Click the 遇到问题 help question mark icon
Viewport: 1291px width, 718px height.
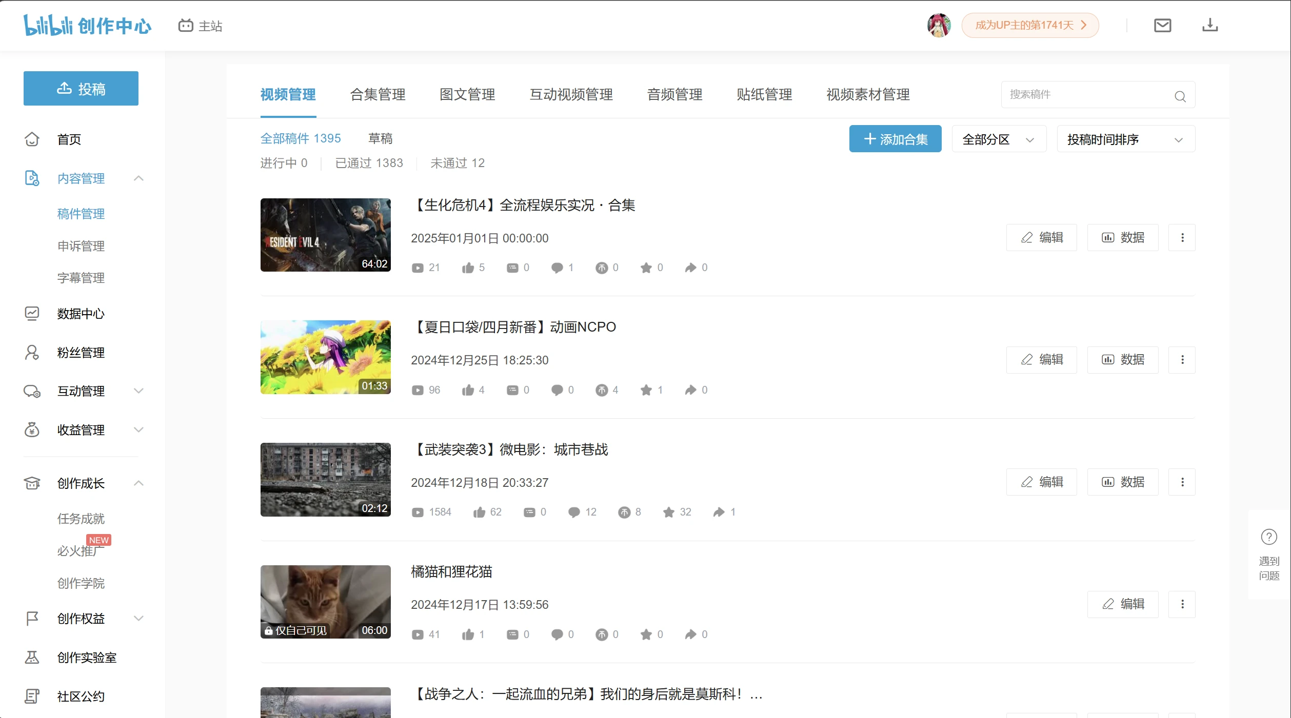coord(1268,537)
